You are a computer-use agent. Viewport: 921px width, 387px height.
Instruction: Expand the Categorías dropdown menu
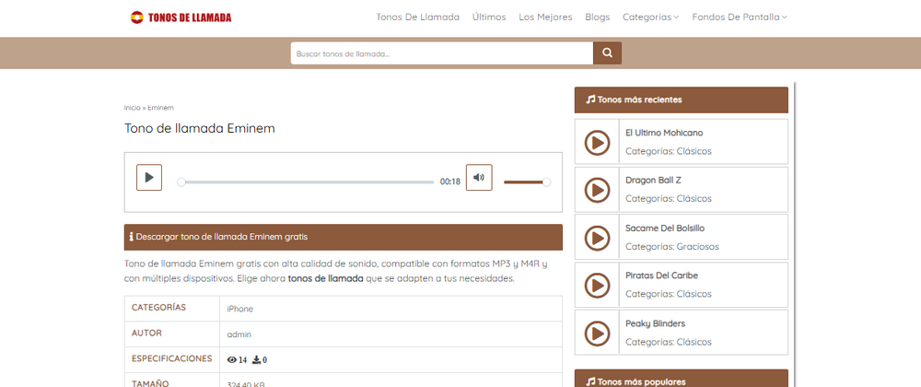651,17
